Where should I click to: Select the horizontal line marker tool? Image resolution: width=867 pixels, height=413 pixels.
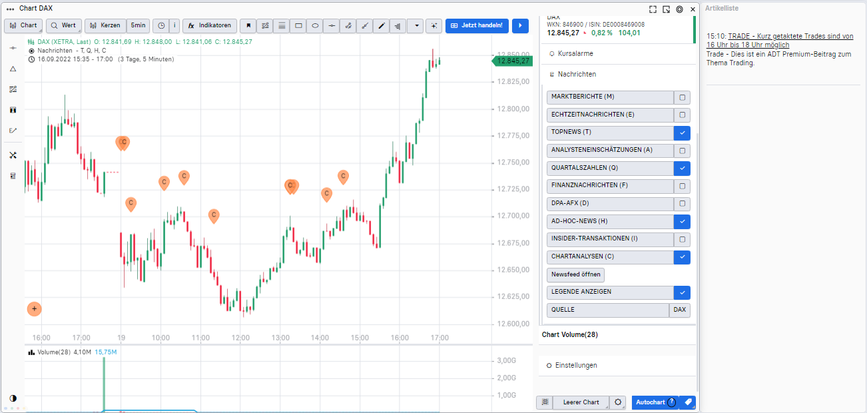click(x=332, y=26)
